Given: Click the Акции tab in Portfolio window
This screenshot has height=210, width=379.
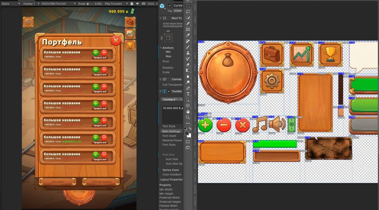Looking at the screenshot, I should click(57, 182).
